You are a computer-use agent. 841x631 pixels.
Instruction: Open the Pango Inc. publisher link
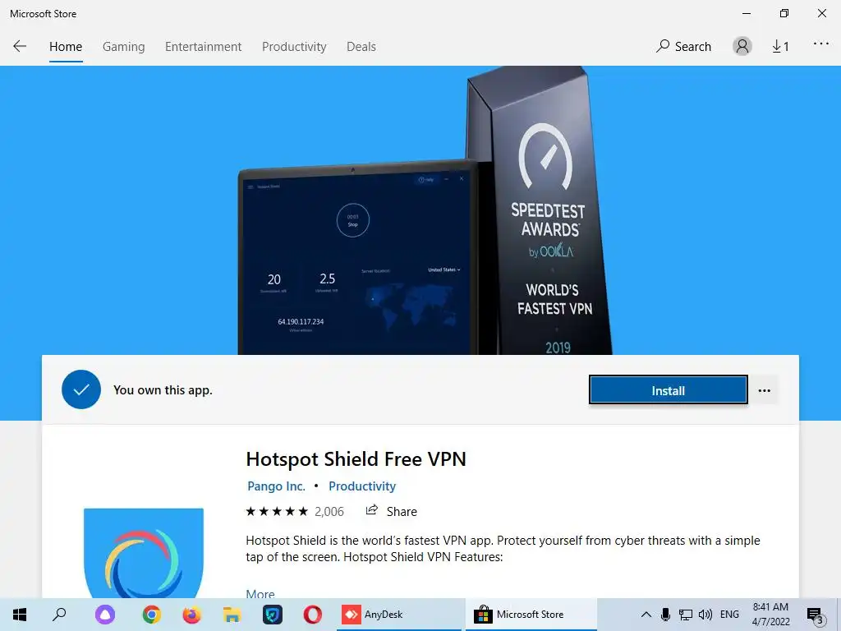tap(276, 486)
